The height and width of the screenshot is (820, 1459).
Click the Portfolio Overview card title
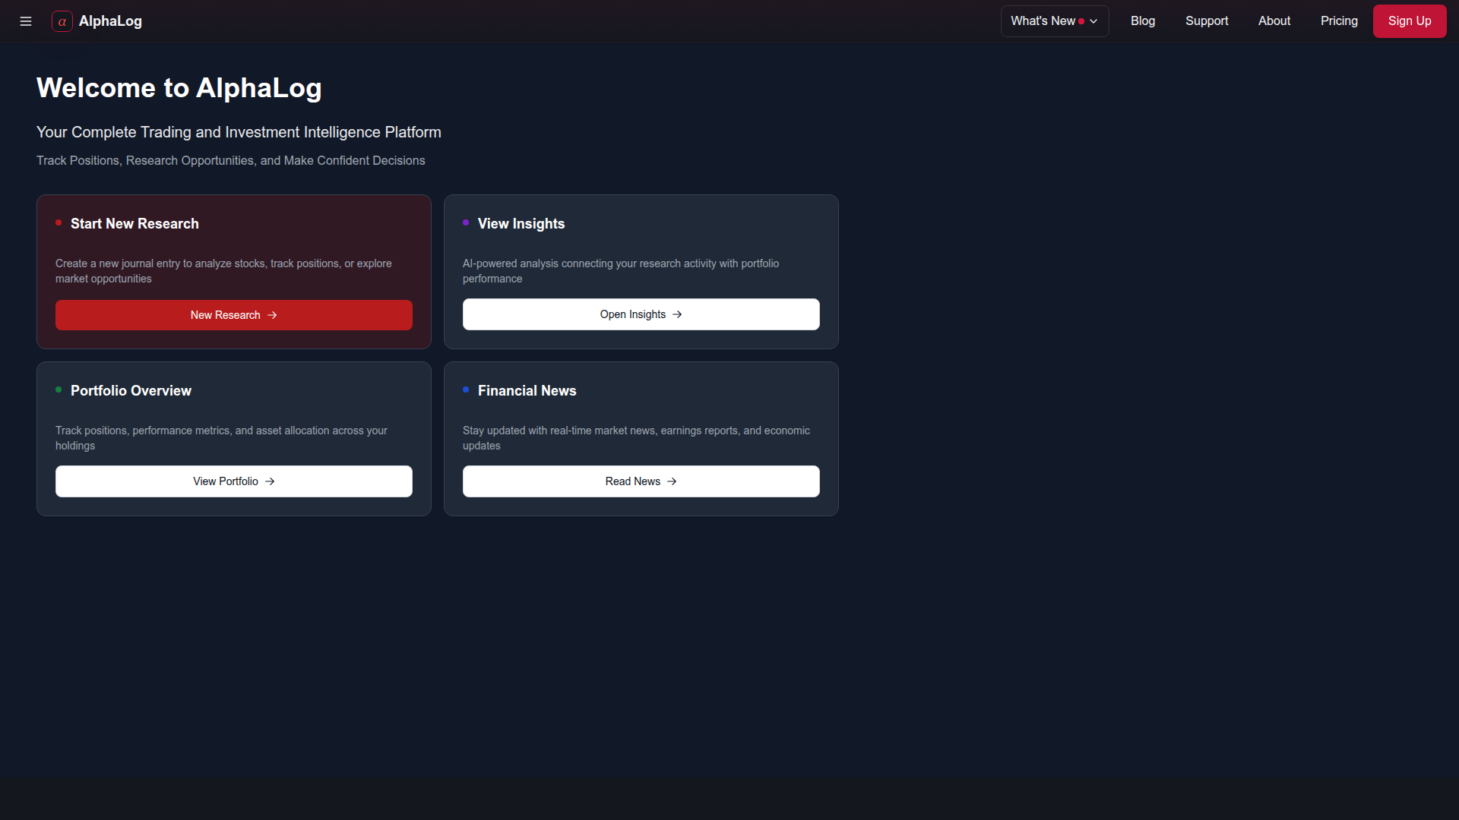(x=131, y=391)
